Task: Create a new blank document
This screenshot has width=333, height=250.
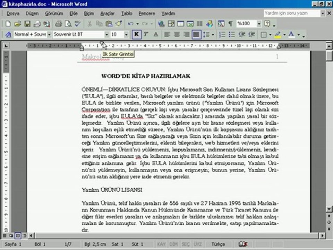Action: pos(8,24)
